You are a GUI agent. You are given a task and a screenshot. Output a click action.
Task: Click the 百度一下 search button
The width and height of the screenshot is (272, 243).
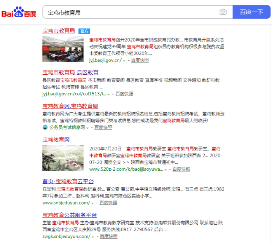(x=251, y=12)
